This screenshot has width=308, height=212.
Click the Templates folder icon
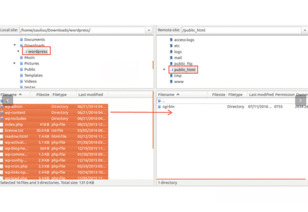coord(22,75)
